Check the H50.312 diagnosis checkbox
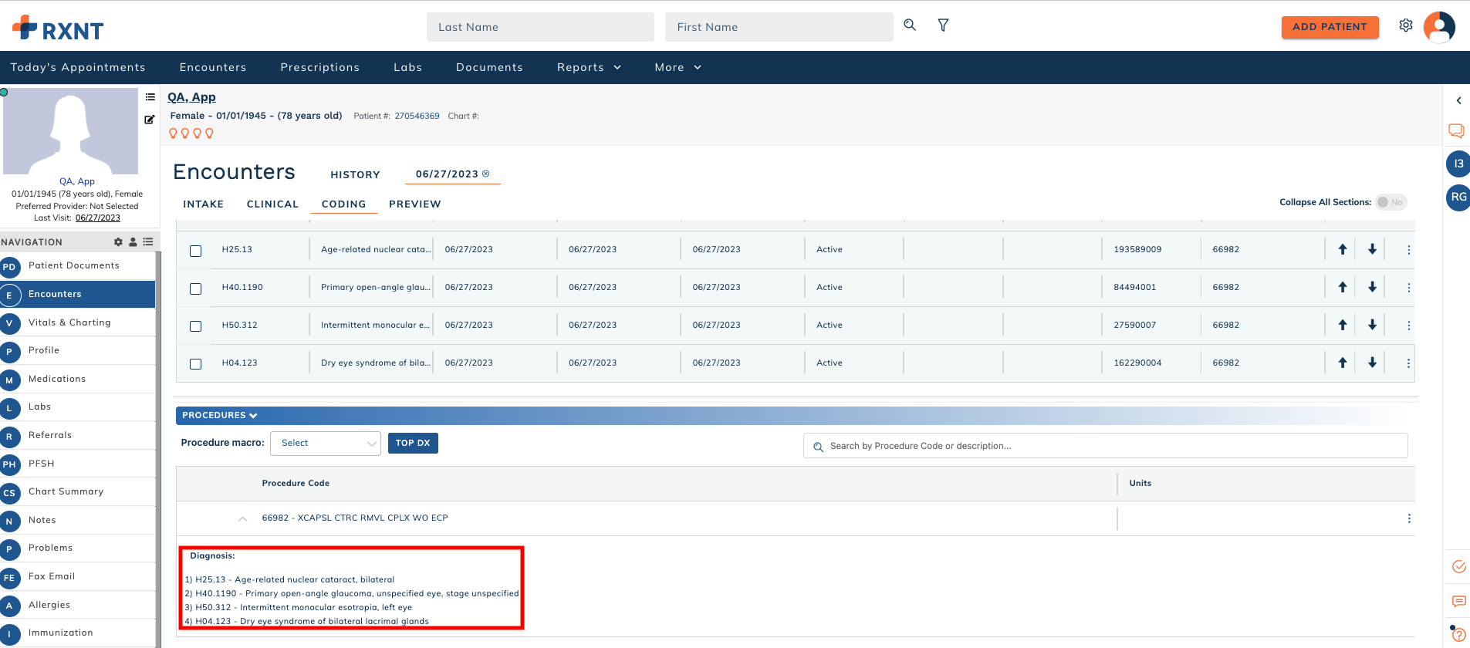The width and height of the screenshot is (1470, 648). point(196,326)
